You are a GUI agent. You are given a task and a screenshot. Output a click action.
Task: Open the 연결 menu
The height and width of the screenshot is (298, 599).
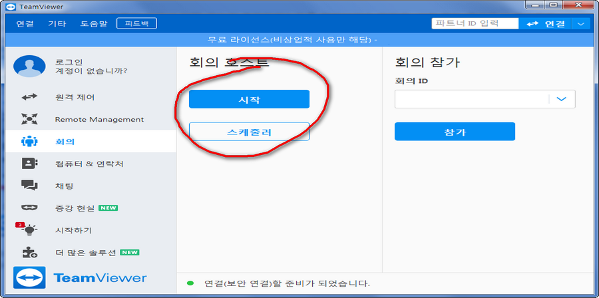pyautogui.click(x=25, y=24)
